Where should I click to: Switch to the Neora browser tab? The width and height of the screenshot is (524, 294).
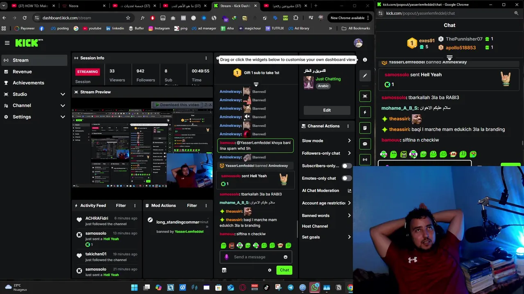84,6
